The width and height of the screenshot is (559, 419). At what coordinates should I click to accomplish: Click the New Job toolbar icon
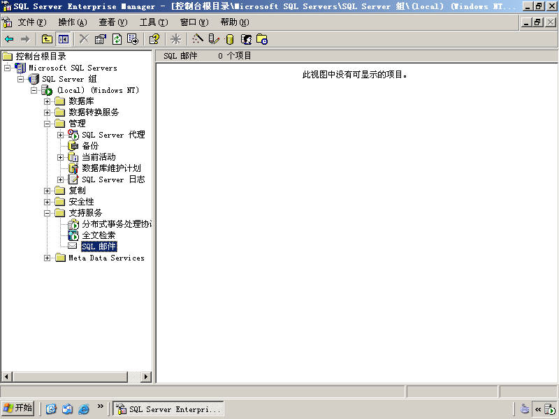coord(262,39)
